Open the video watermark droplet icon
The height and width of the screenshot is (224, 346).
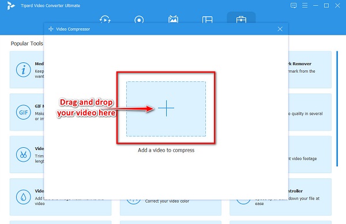[23, 197]
